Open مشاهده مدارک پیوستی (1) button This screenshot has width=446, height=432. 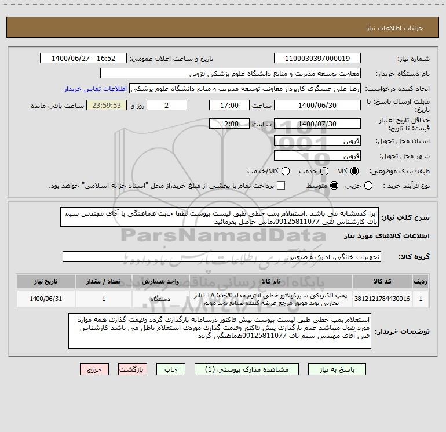coord(247,369)
